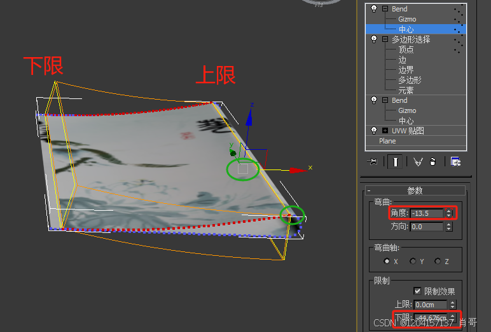Select the Plane base object in stack
Screen dimensions: 491x332
click(387, 141)
